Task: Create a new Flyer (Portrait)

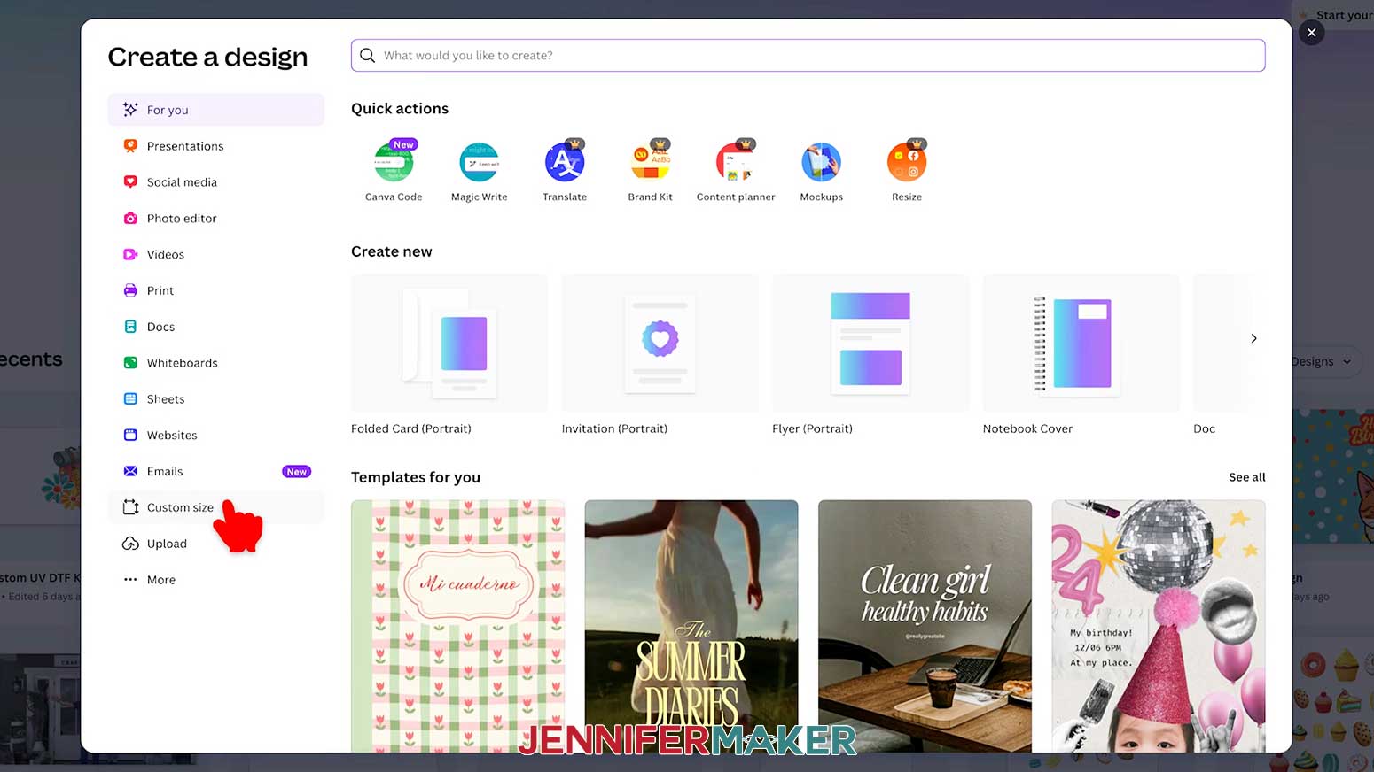Action: click(870, 344)
